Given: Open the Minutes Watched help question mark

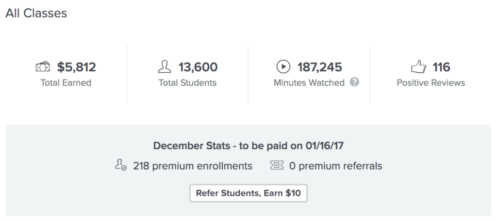Looking at the screenshot, I should (x=354, y=82).
